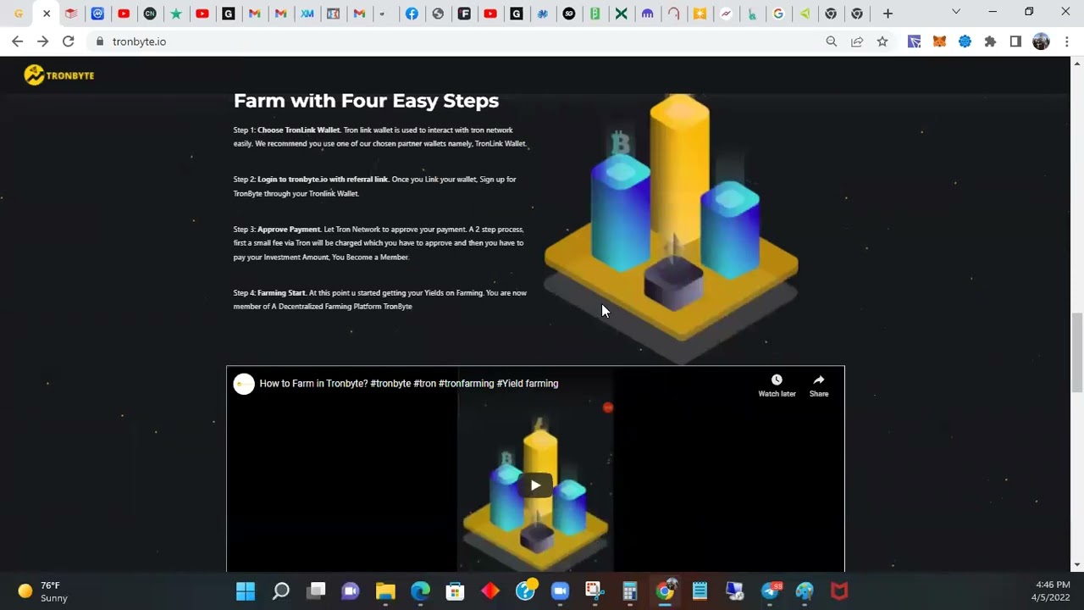
Task: Open video title How to Farm in Tronbyte
Action: (x=409, y=384)
